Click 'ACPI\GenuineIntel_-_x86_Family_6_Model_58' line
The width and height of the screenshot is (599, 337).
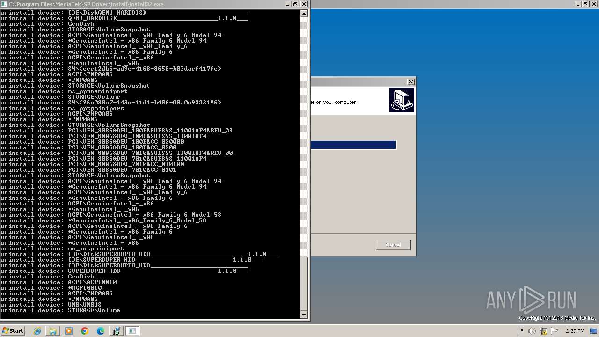pyautogui.click(x=111, y=215)
